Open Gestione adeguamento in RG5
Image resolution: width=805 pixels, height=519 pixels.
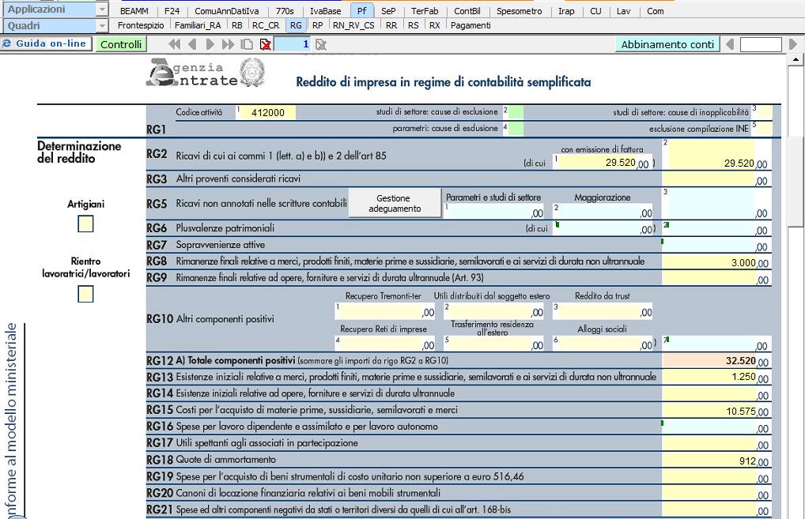pyautogui.click(x=395, y=203)
